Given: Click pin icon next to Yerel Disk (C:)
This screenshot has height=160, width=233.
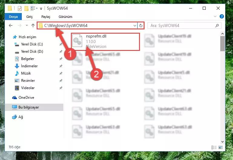Looking at the screenshot, I should coord(61,44).
